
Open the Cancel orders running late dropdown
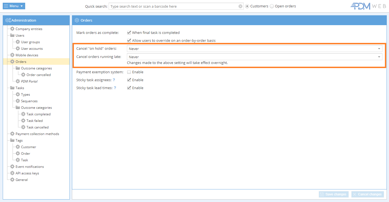click(x=254, y=57)
